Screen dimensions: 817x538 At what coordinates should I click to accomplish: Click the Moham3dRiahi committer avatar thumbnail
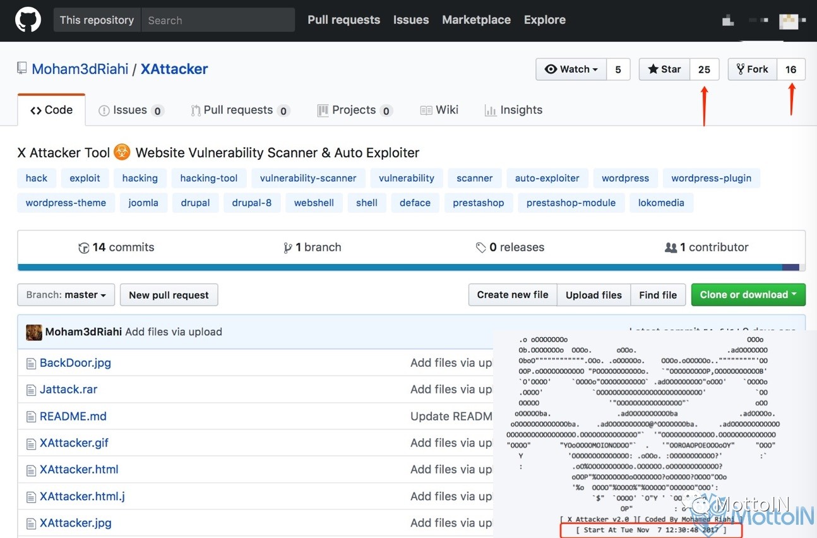point(34,332)
